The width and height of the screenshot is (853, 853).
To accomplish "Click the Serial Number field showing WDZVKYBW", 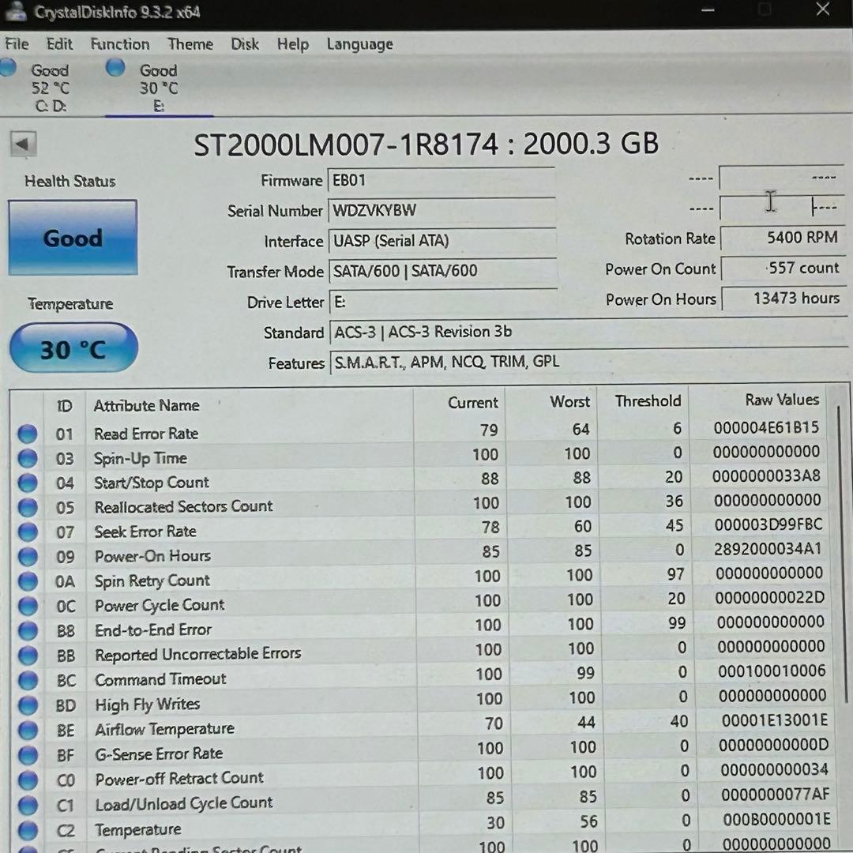I will (x=442, y=210).
